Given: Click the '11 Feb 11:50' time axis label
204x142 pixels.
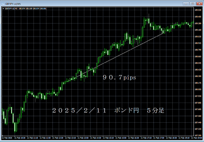Looking at the screenshot, I should 45,138.
